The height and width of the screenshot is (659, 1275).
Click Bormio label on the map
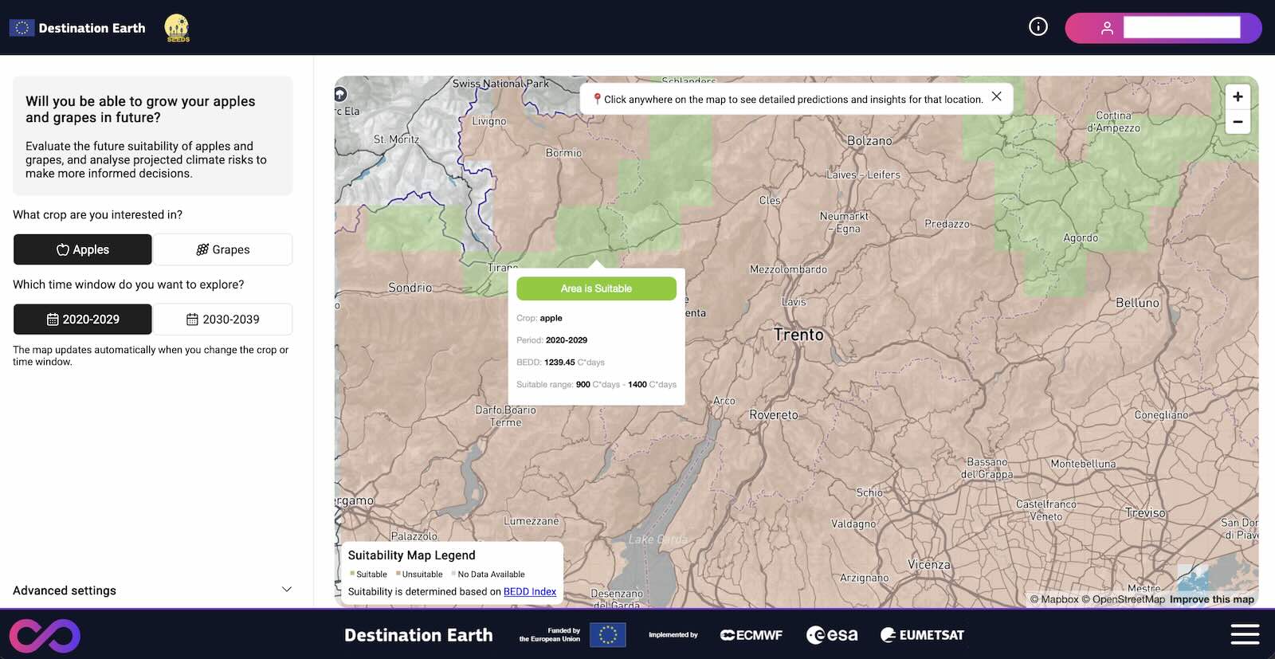click(563, 153)
